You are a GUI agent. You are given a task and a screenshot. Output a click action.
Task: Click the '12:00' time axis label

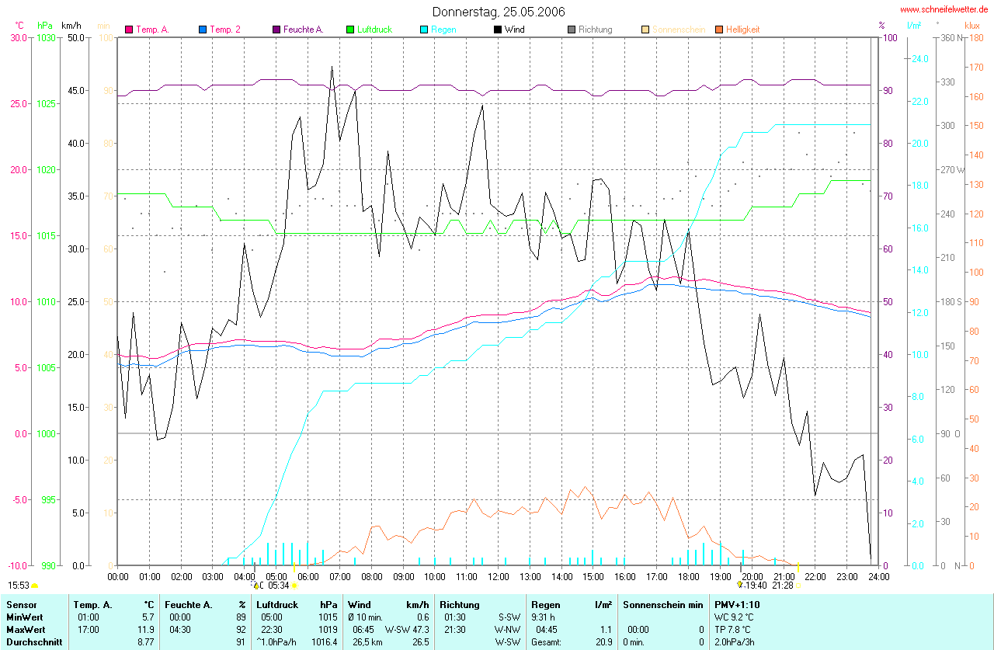[x=498, y=576]
